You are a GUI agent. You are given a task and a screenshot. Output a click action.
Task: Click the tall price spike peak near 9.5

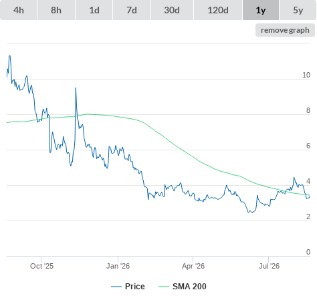point(76,88)
